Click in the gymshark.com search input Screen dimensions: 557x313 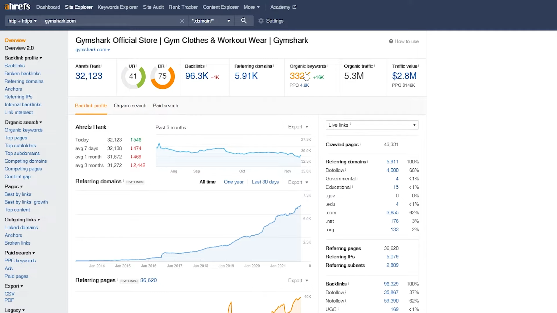[110, 21]
